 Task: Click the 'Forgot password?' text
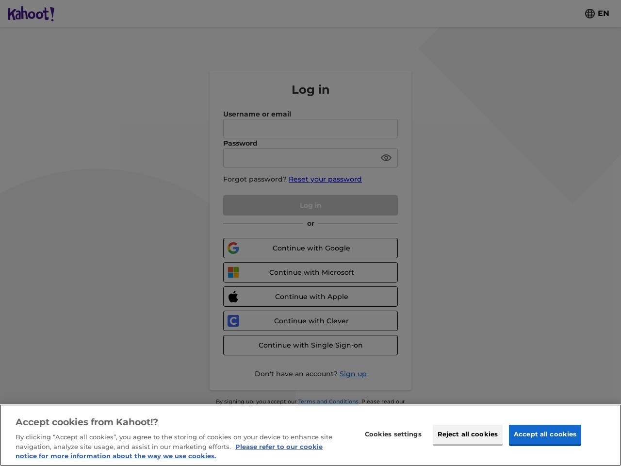[255, 179]
